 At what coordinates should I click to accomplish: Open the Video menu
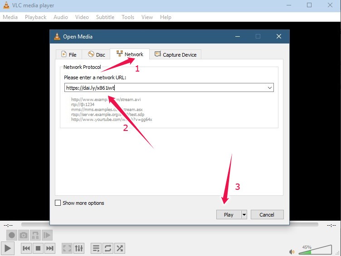coord(82,17)
